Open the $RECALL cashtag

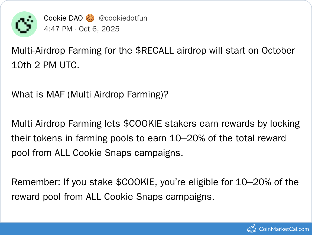[x=154, y=51]
